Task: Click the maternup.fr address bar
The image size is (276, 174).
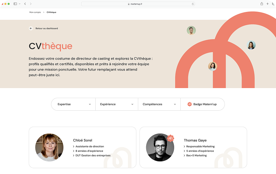Action: coord(138,4)
